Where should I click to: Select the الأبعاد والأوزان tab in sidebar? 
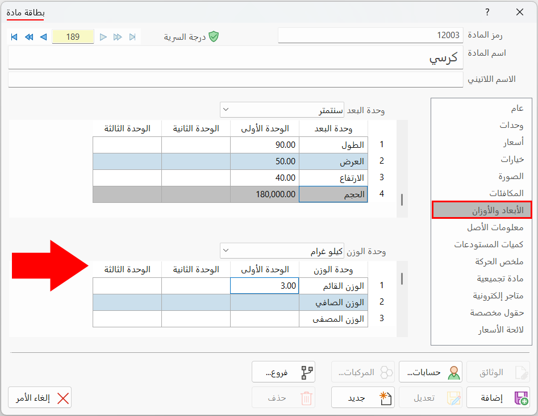tap(482, 210)
